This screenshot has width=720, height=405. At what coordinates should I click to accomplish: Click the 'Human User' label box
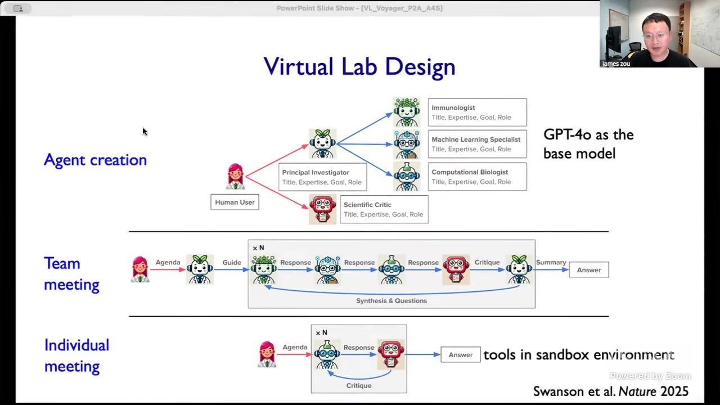pyautogui.click(x=235, y=202)
